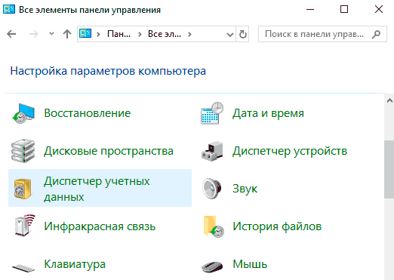Open the Диспетчер учетных данных safe icon

tap(23, 189)
